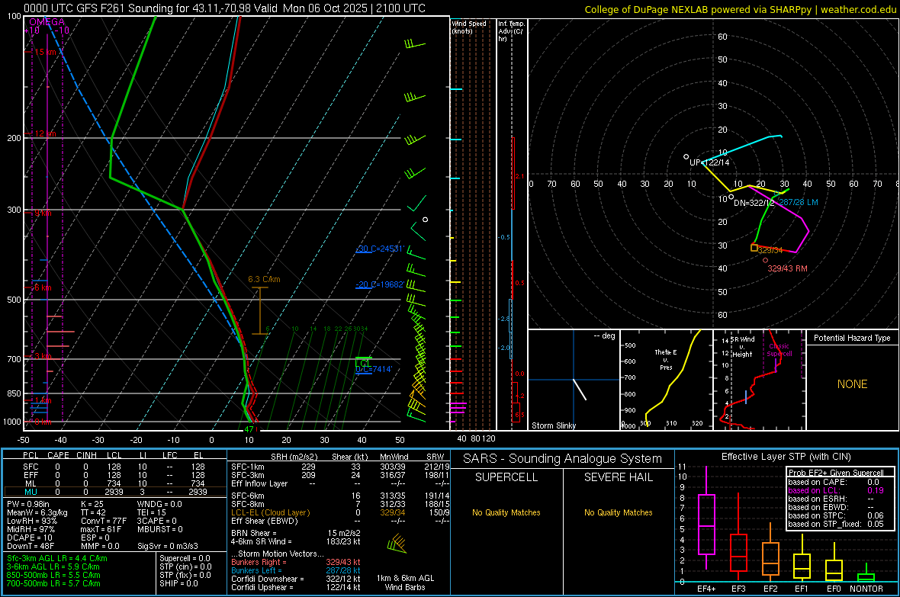Click the green LCL marker on skew-T
Screen dimensions: 900x597
pyautogui.click(x=363, y=364)
